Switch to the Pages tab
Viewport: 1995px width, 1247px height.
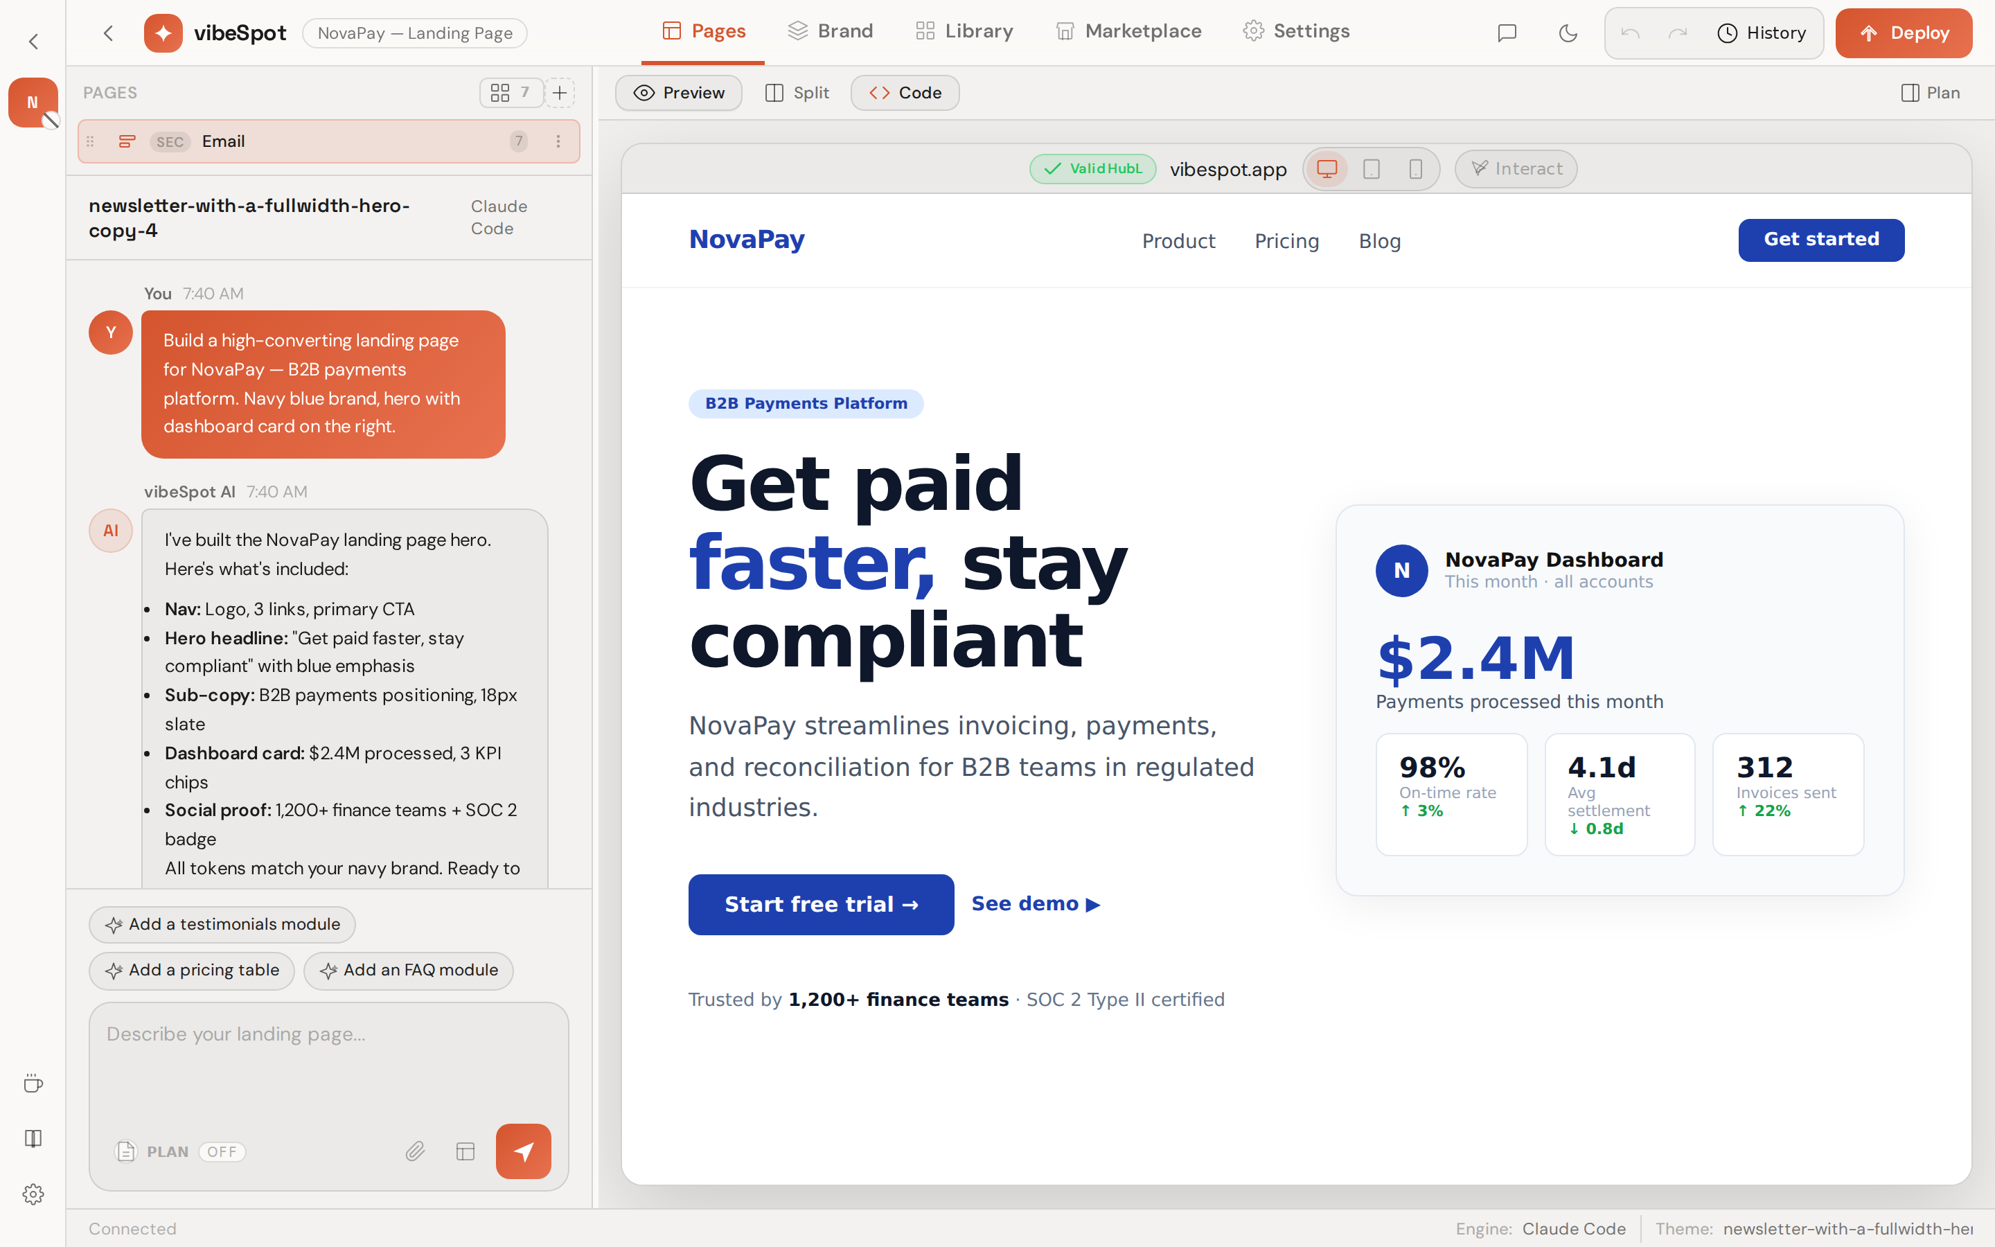point(704,31)
